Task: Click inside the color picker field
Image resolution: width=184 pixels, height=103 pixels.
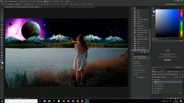Action: (167, 23)
